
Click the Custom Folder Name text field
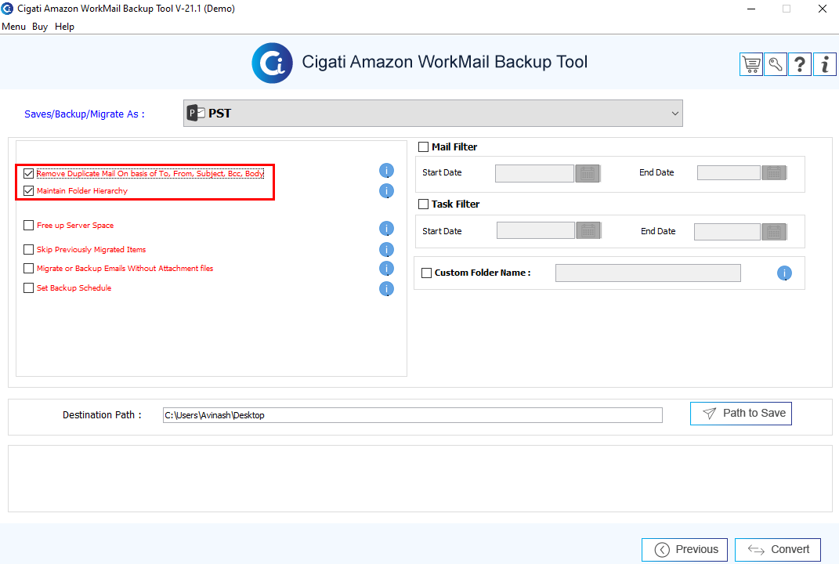[x=648, y=273]
